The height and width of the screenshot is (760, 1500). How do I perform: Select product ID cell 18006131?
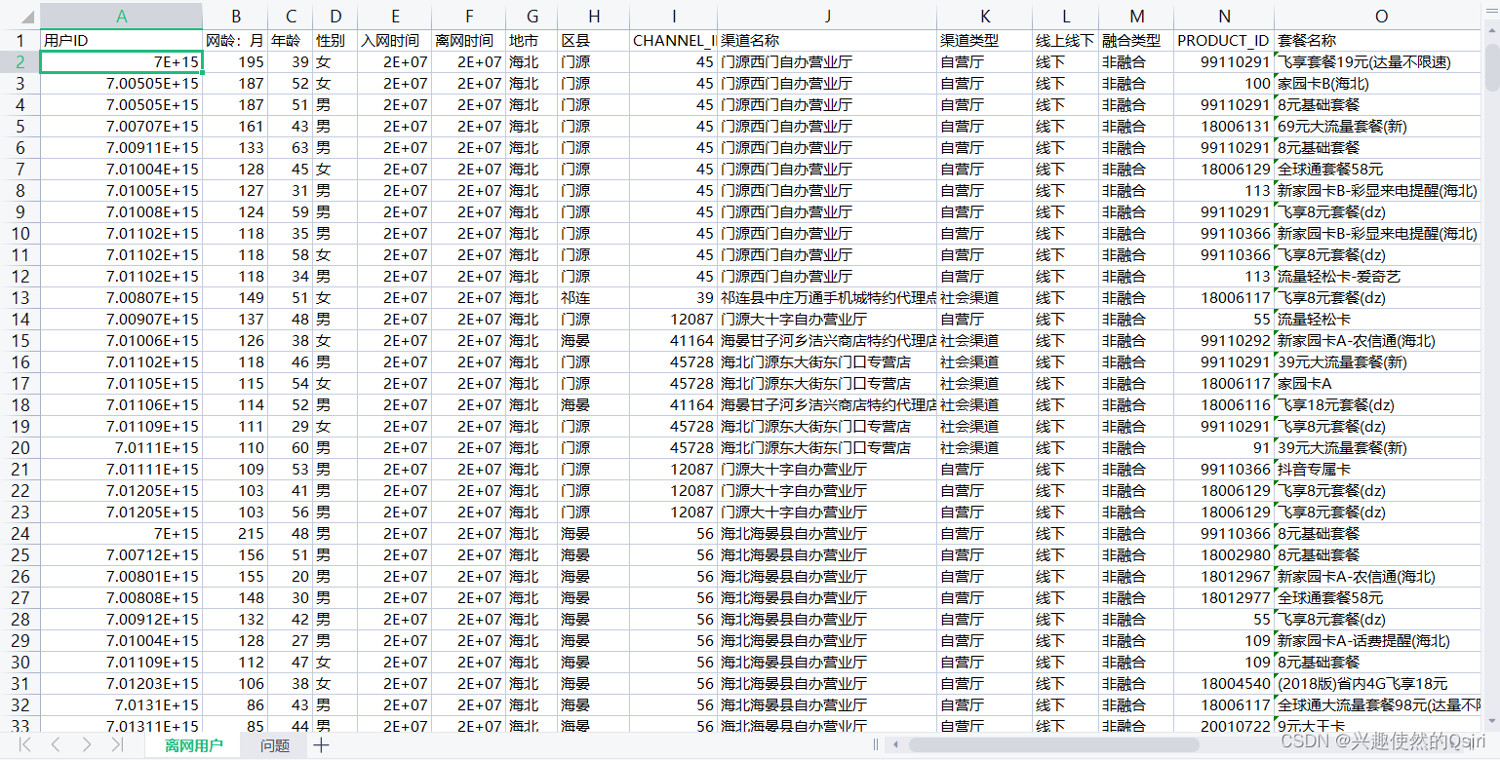tap(1224, 127)
